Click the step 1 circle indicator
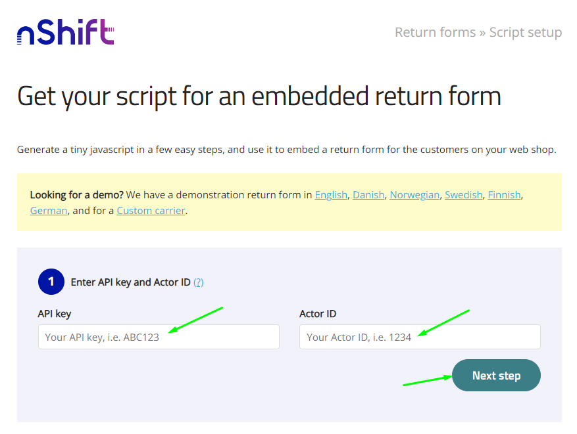This screenshot has width=577, height=434. point(51,281)
